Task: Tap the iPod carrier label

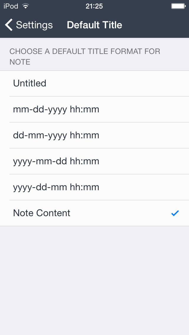Action: tap(11, 6)
